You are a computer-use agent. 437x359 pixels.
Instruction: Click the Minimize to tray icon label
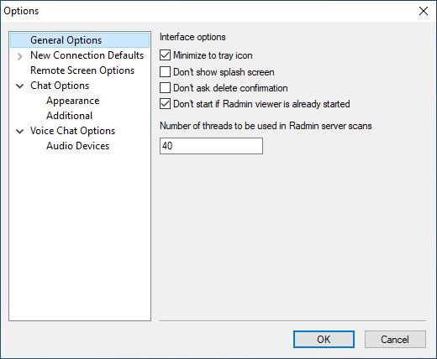click(x=213, y=55)
